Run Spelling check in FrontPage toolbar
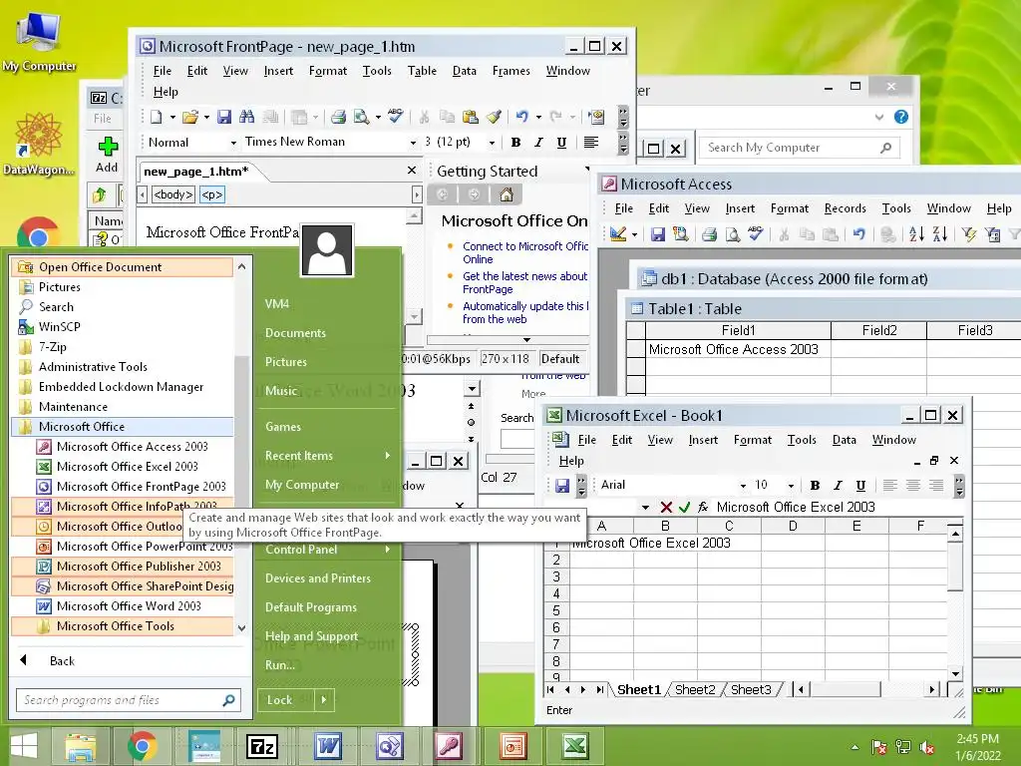 click(395, 117)
